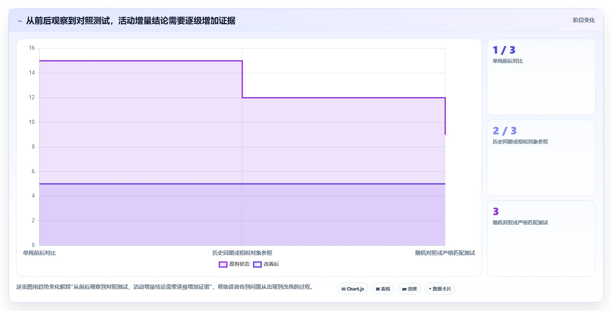Open the 2 / 3 历史同期或相似对象参照 card
612x311 pixels.
[x=541, y=157]
